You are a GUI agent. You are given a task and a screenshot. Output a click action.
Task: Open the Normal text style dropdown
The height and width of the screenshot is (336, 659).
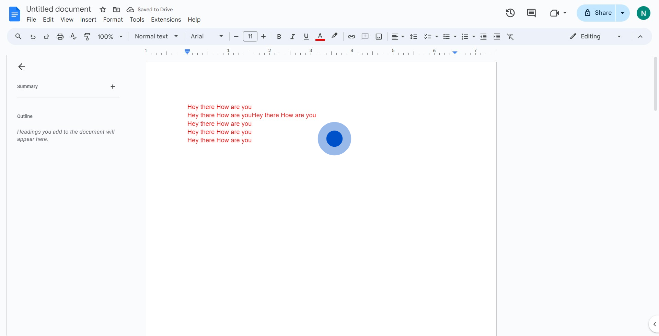[156, 36]
